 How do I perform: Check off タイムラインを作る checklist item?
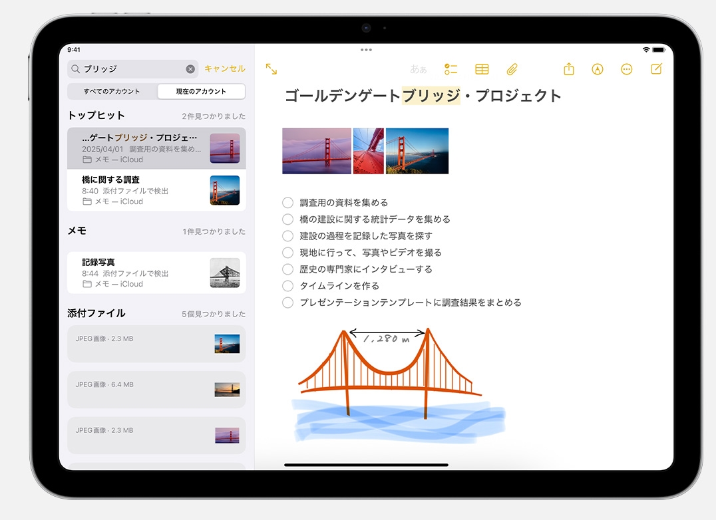coord(287,286)
